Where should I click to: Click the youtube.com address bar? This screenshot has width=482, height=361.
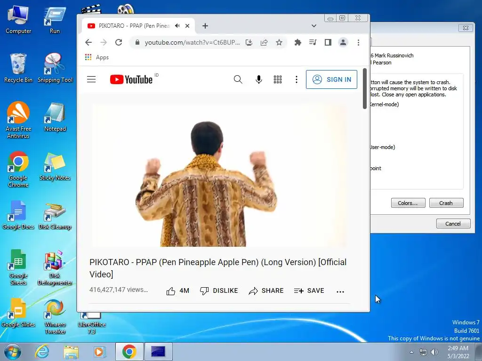[x=192, y=42]
